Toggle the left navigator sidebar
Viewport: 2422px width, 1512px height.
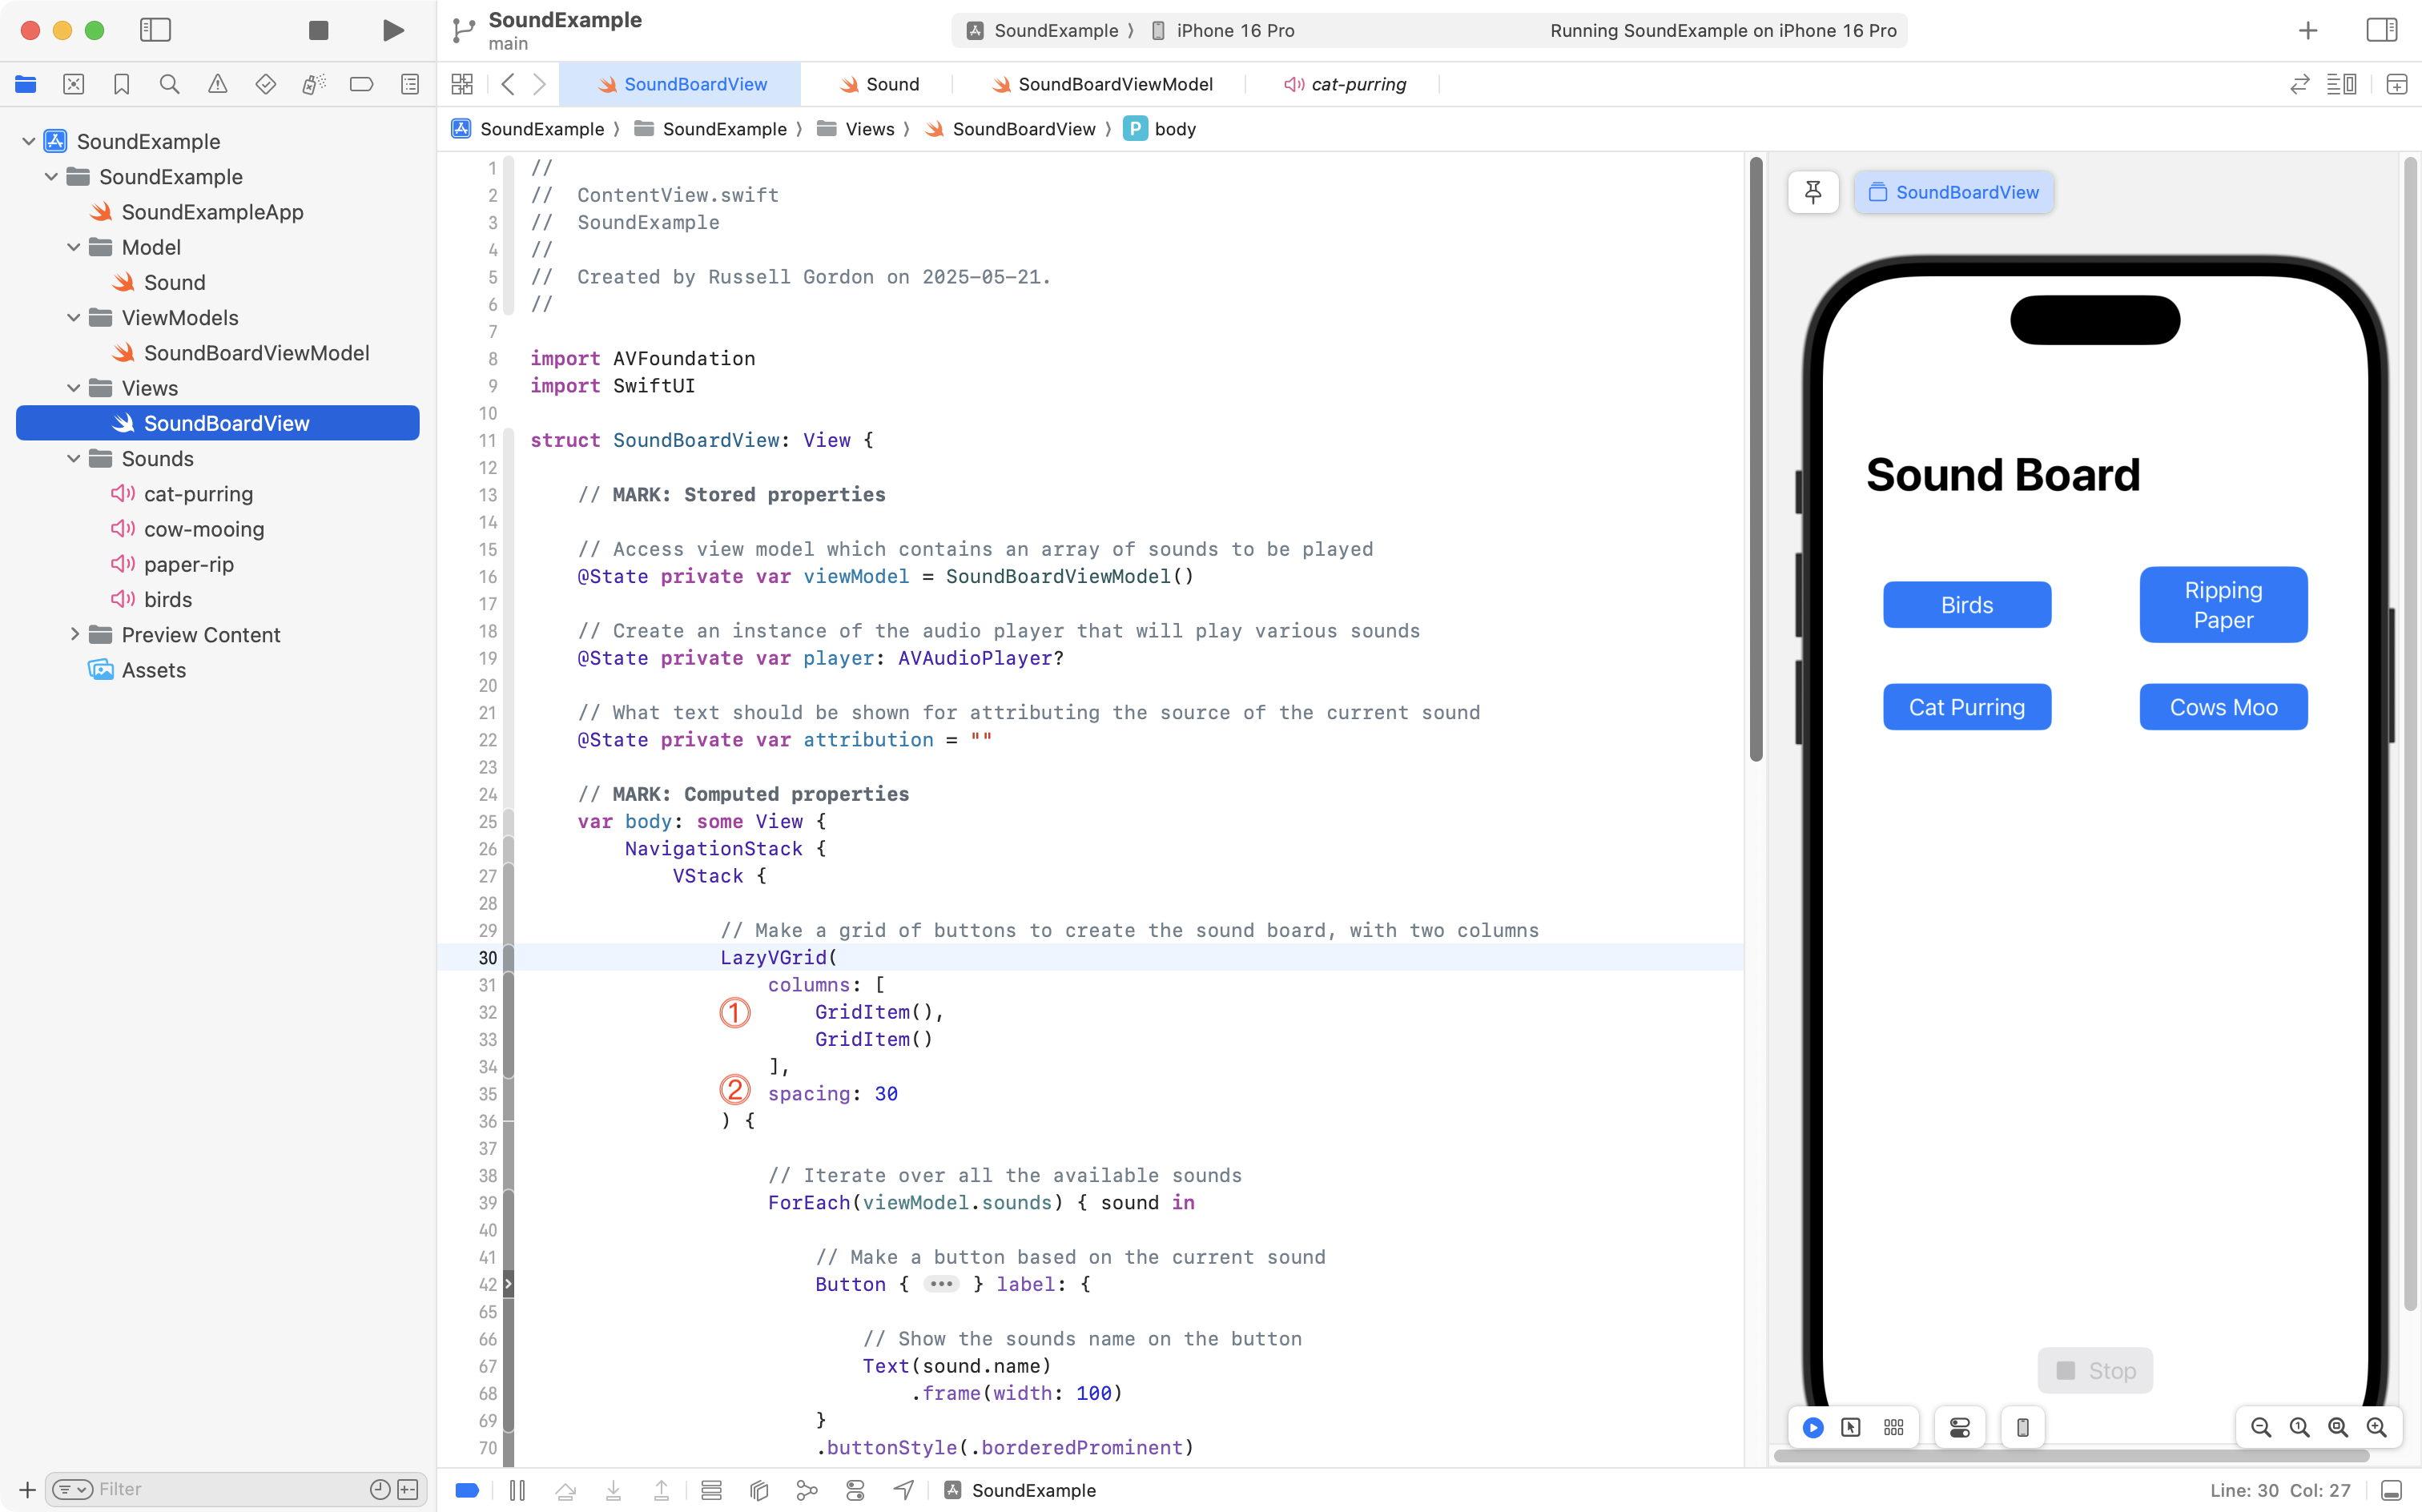pos(155,30)
